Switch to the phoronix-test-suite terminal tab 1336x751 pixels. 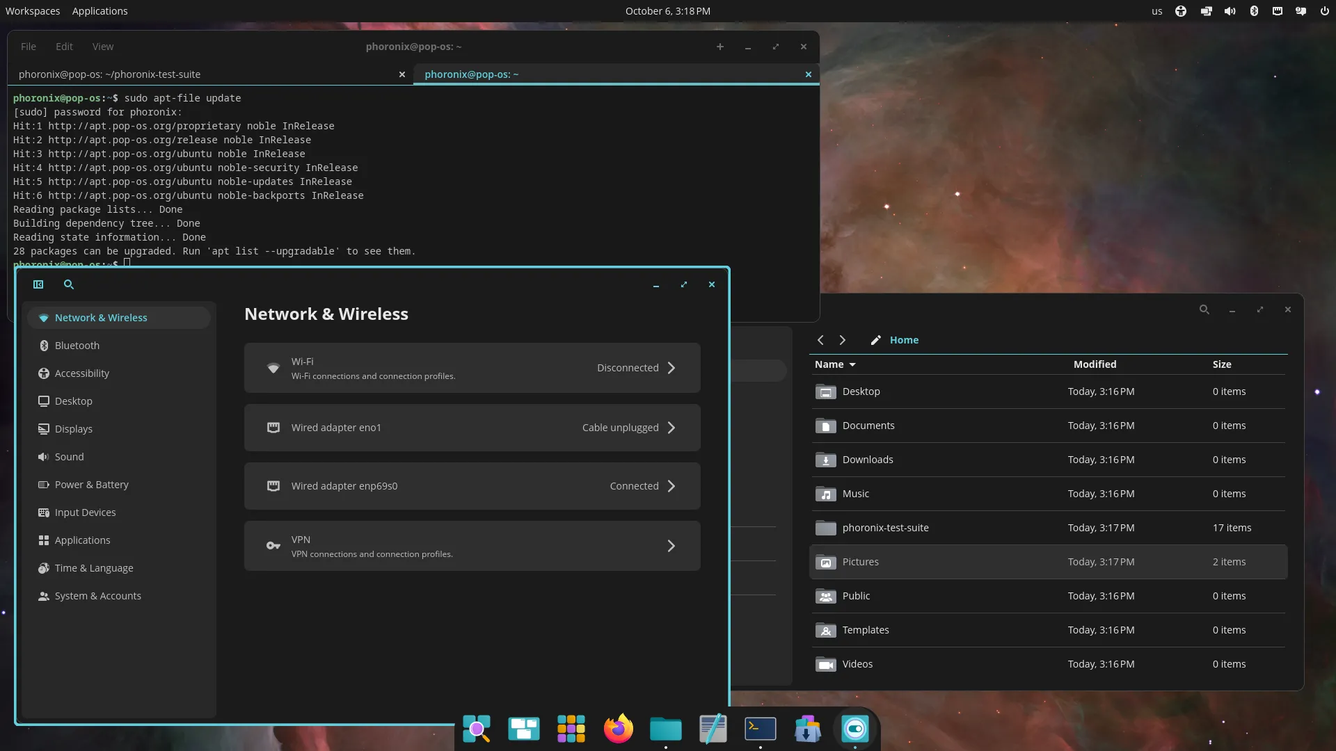(x=109, y=74)
